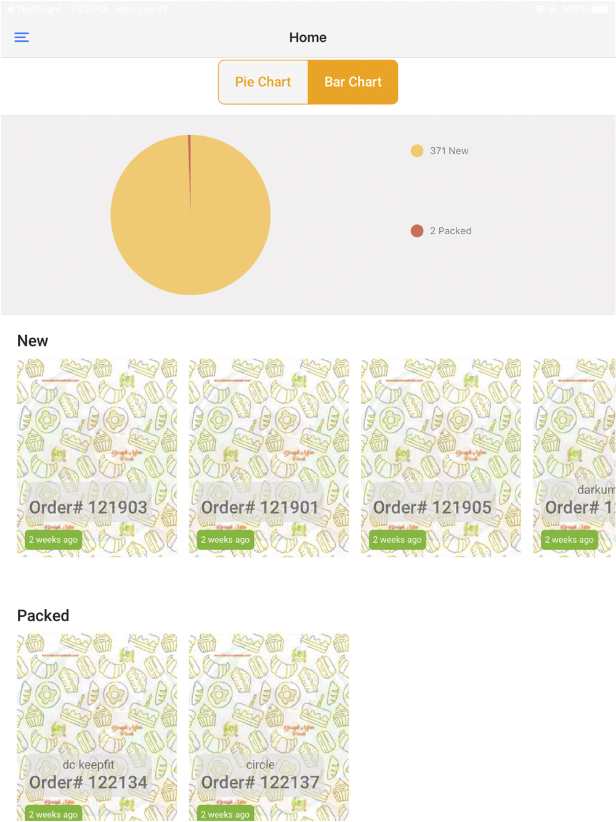The width and height of the screenshot is (616, 822).
Task: Tap the 2 weeks ago badge on Order 121903
Action: pos(53,540)
